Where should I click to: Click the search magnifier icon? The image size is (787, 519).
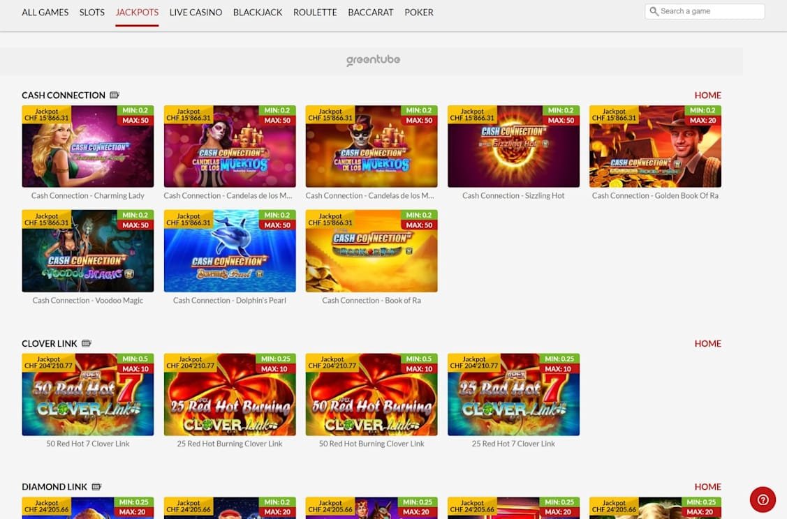pos(654,11)
